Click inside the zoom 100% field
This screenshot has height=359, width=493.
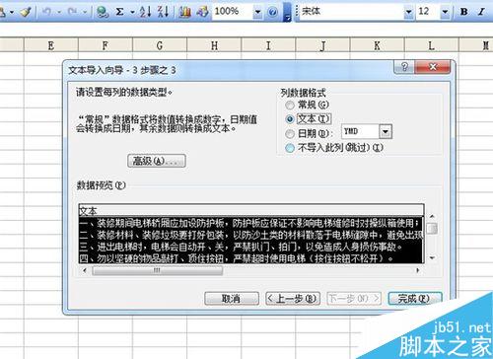pos(233,12)
